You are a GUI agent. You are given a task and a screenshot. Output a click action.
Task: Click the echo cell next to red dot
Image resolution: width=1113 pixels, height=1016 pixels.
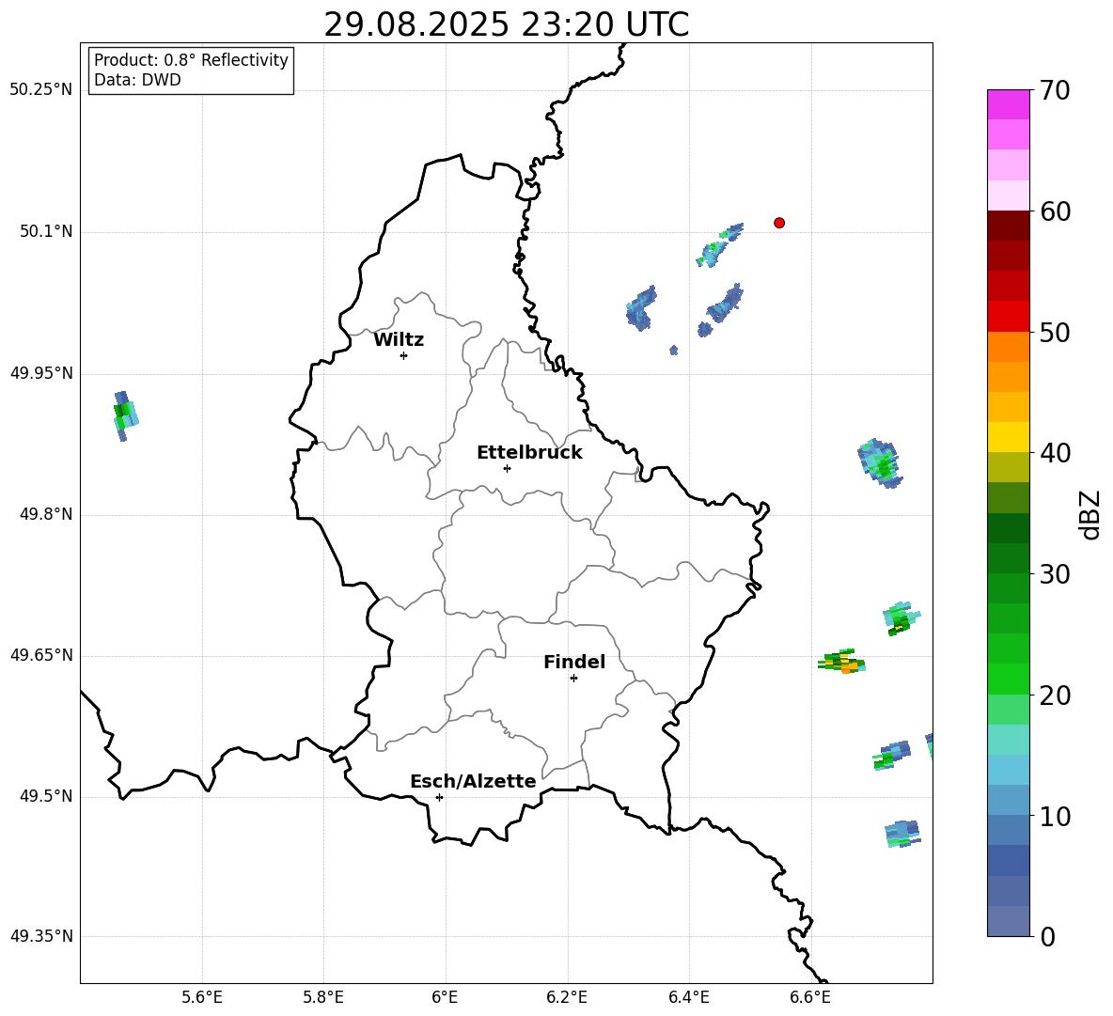(718, 244)
